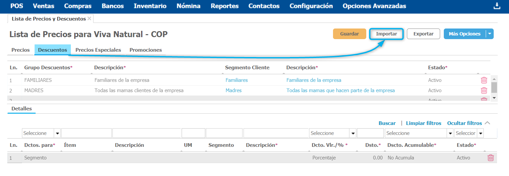
Task: Open the Madres segment link
Action: (x=234, y=90)
